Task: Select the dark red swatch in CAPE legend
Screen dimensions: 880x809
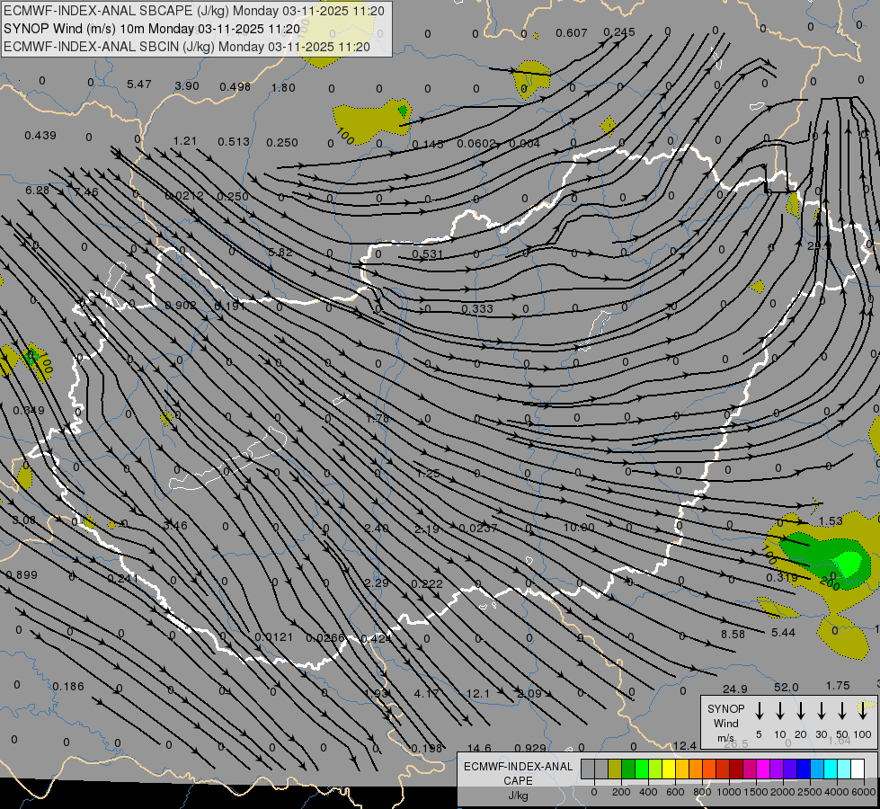Action: pyautogui.click(x=736, y=769)
